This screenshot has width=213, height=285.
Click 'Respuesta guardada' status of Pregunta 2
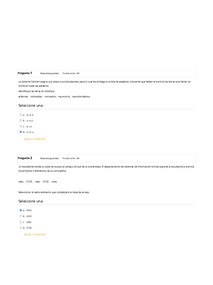(49, 158)
